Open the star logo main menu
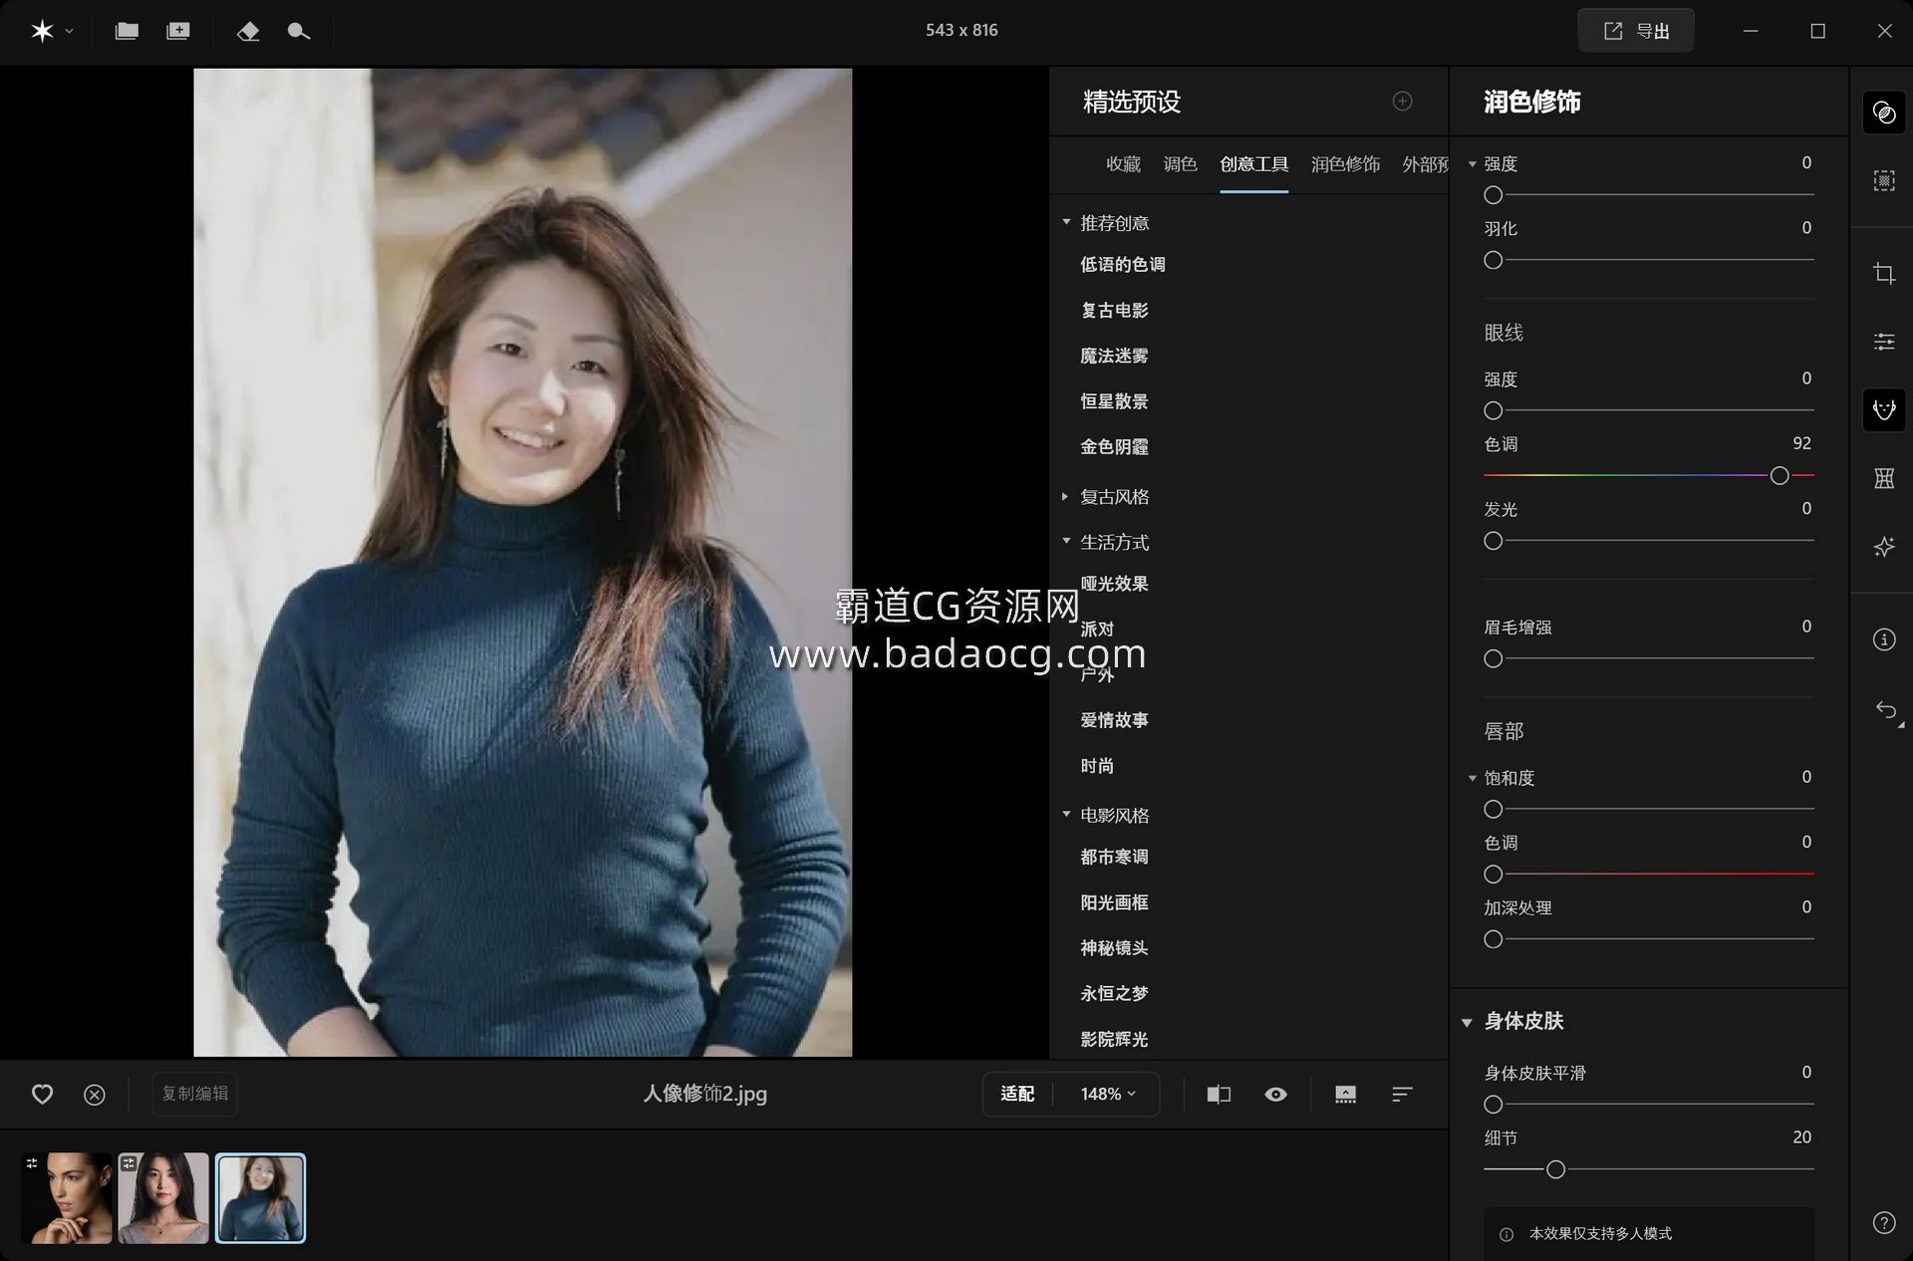This screenshot has height=1261, width=1913. [x=42, y=31]
